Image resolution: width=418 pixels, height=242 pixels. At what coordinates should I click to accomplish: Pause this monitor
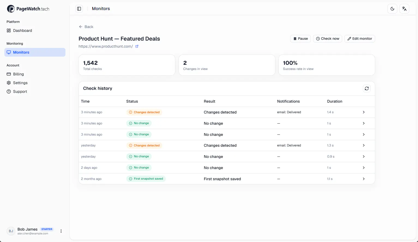(x=300, y=39)
